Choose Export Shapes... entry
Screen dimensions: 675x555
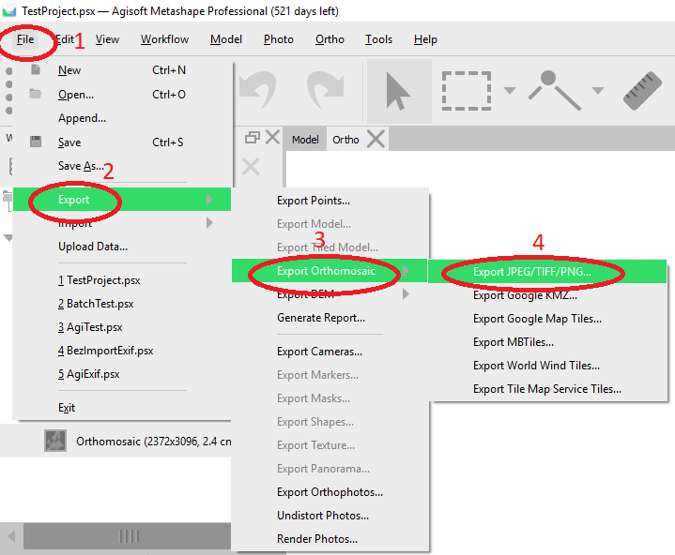click(x=330, y=422)
